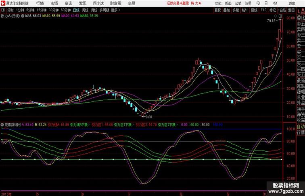The width and height of the screenshot is (305, 196).
Task: Open the 复权 adjustment dropdown
Action: (x=218, y=10)
